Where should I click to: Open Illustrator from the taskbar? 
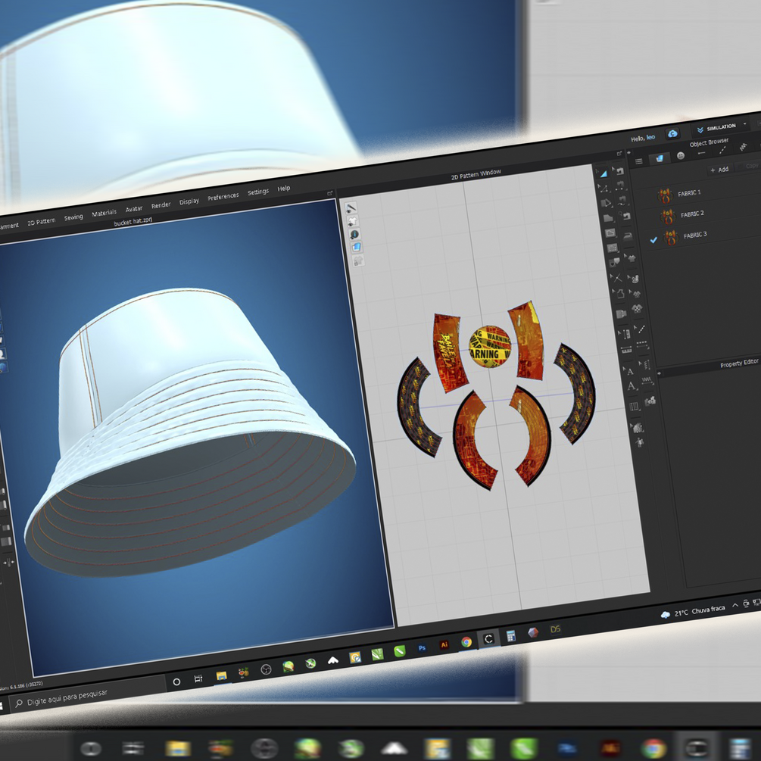[x=444, y=645]
